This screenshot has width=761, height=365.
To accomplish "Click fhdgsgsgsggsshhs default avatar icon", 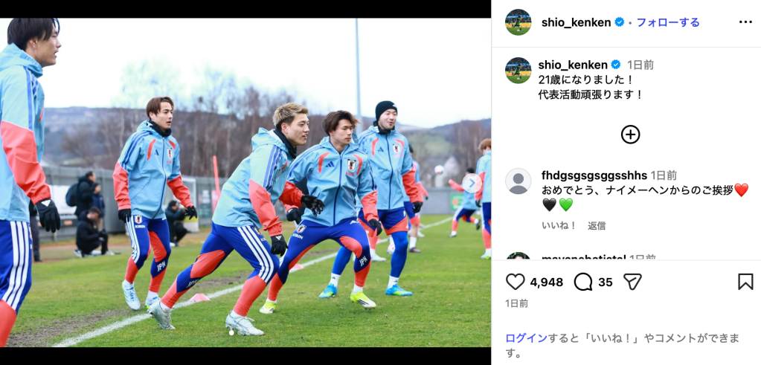I will click(518, 181).
